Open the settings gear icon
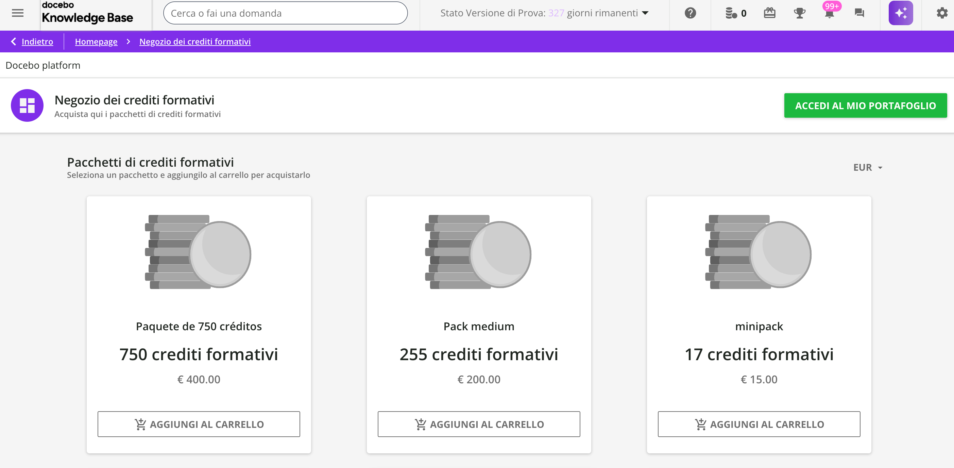This screenshot has height=468, width=954. tap(941, 13)
